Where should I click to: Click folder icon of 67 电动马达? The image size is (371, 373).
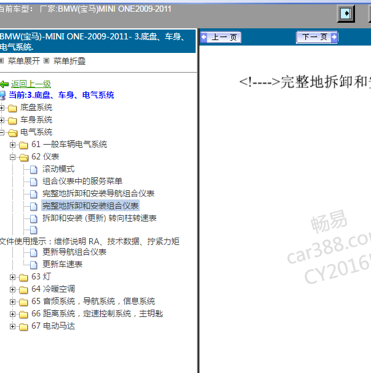click(x=23, y=327)
